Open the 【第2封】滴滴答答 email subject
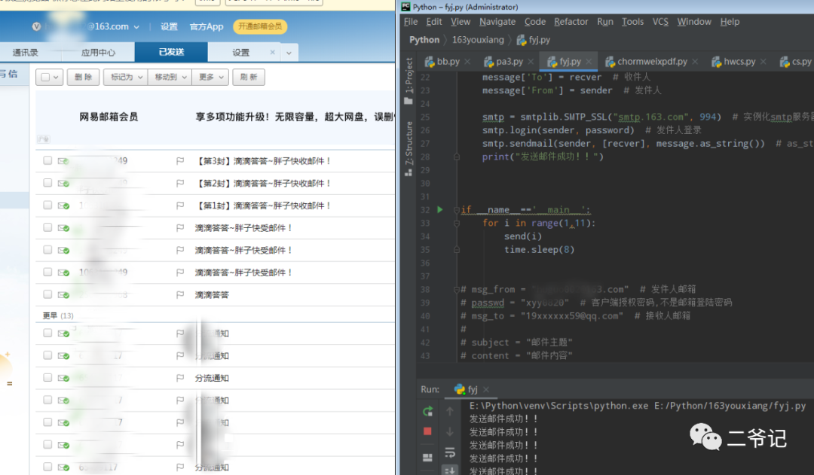The height and width of the screenshot is (475, 814). click(264, 184)
